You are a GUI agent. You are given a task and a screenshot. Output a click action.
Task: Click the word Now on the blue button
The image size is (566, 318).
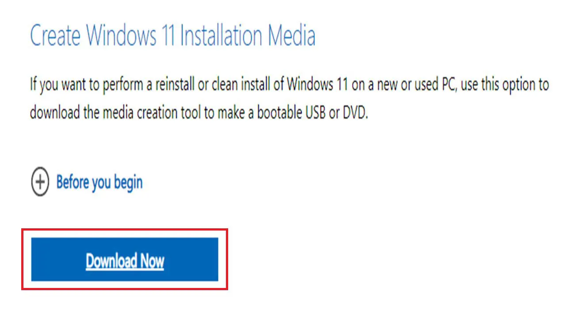click(152, 261)
